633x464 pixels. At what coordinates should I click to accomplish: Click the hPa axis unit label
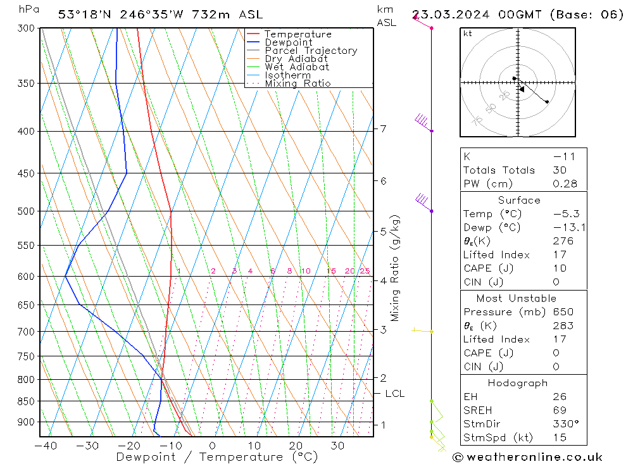tap(29, 9)
